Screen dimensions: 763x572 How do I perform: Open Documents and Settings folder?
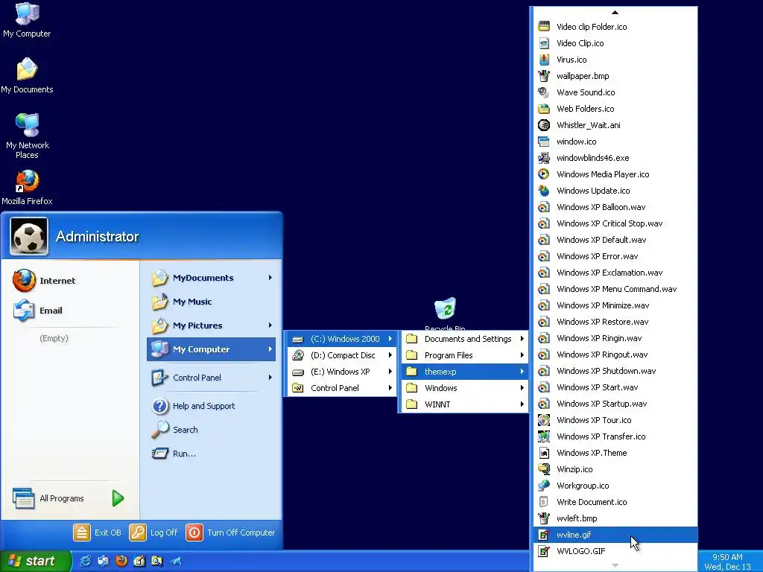point(465,339)
